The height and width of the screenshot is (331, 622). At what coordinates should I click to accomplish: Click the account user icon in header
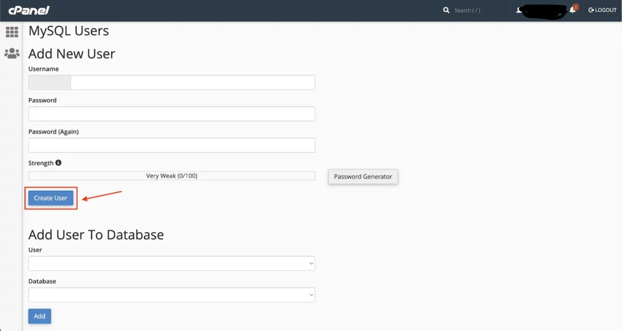[x=519, y=10]
